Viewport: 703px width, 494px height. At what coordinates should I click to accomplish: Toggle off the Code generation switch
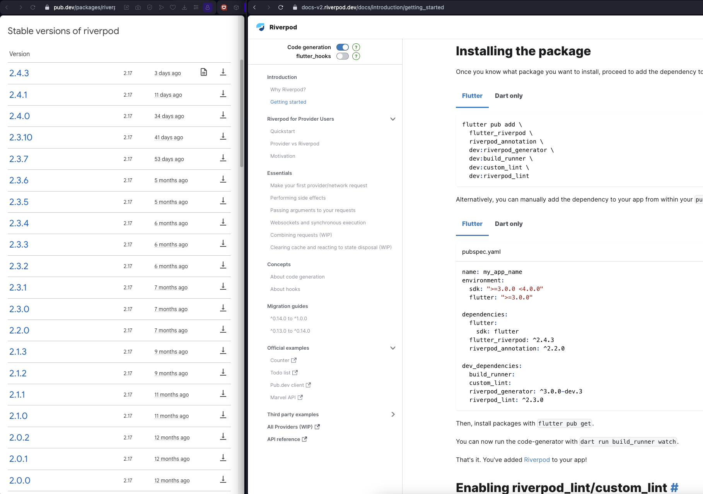pos(342,47)
